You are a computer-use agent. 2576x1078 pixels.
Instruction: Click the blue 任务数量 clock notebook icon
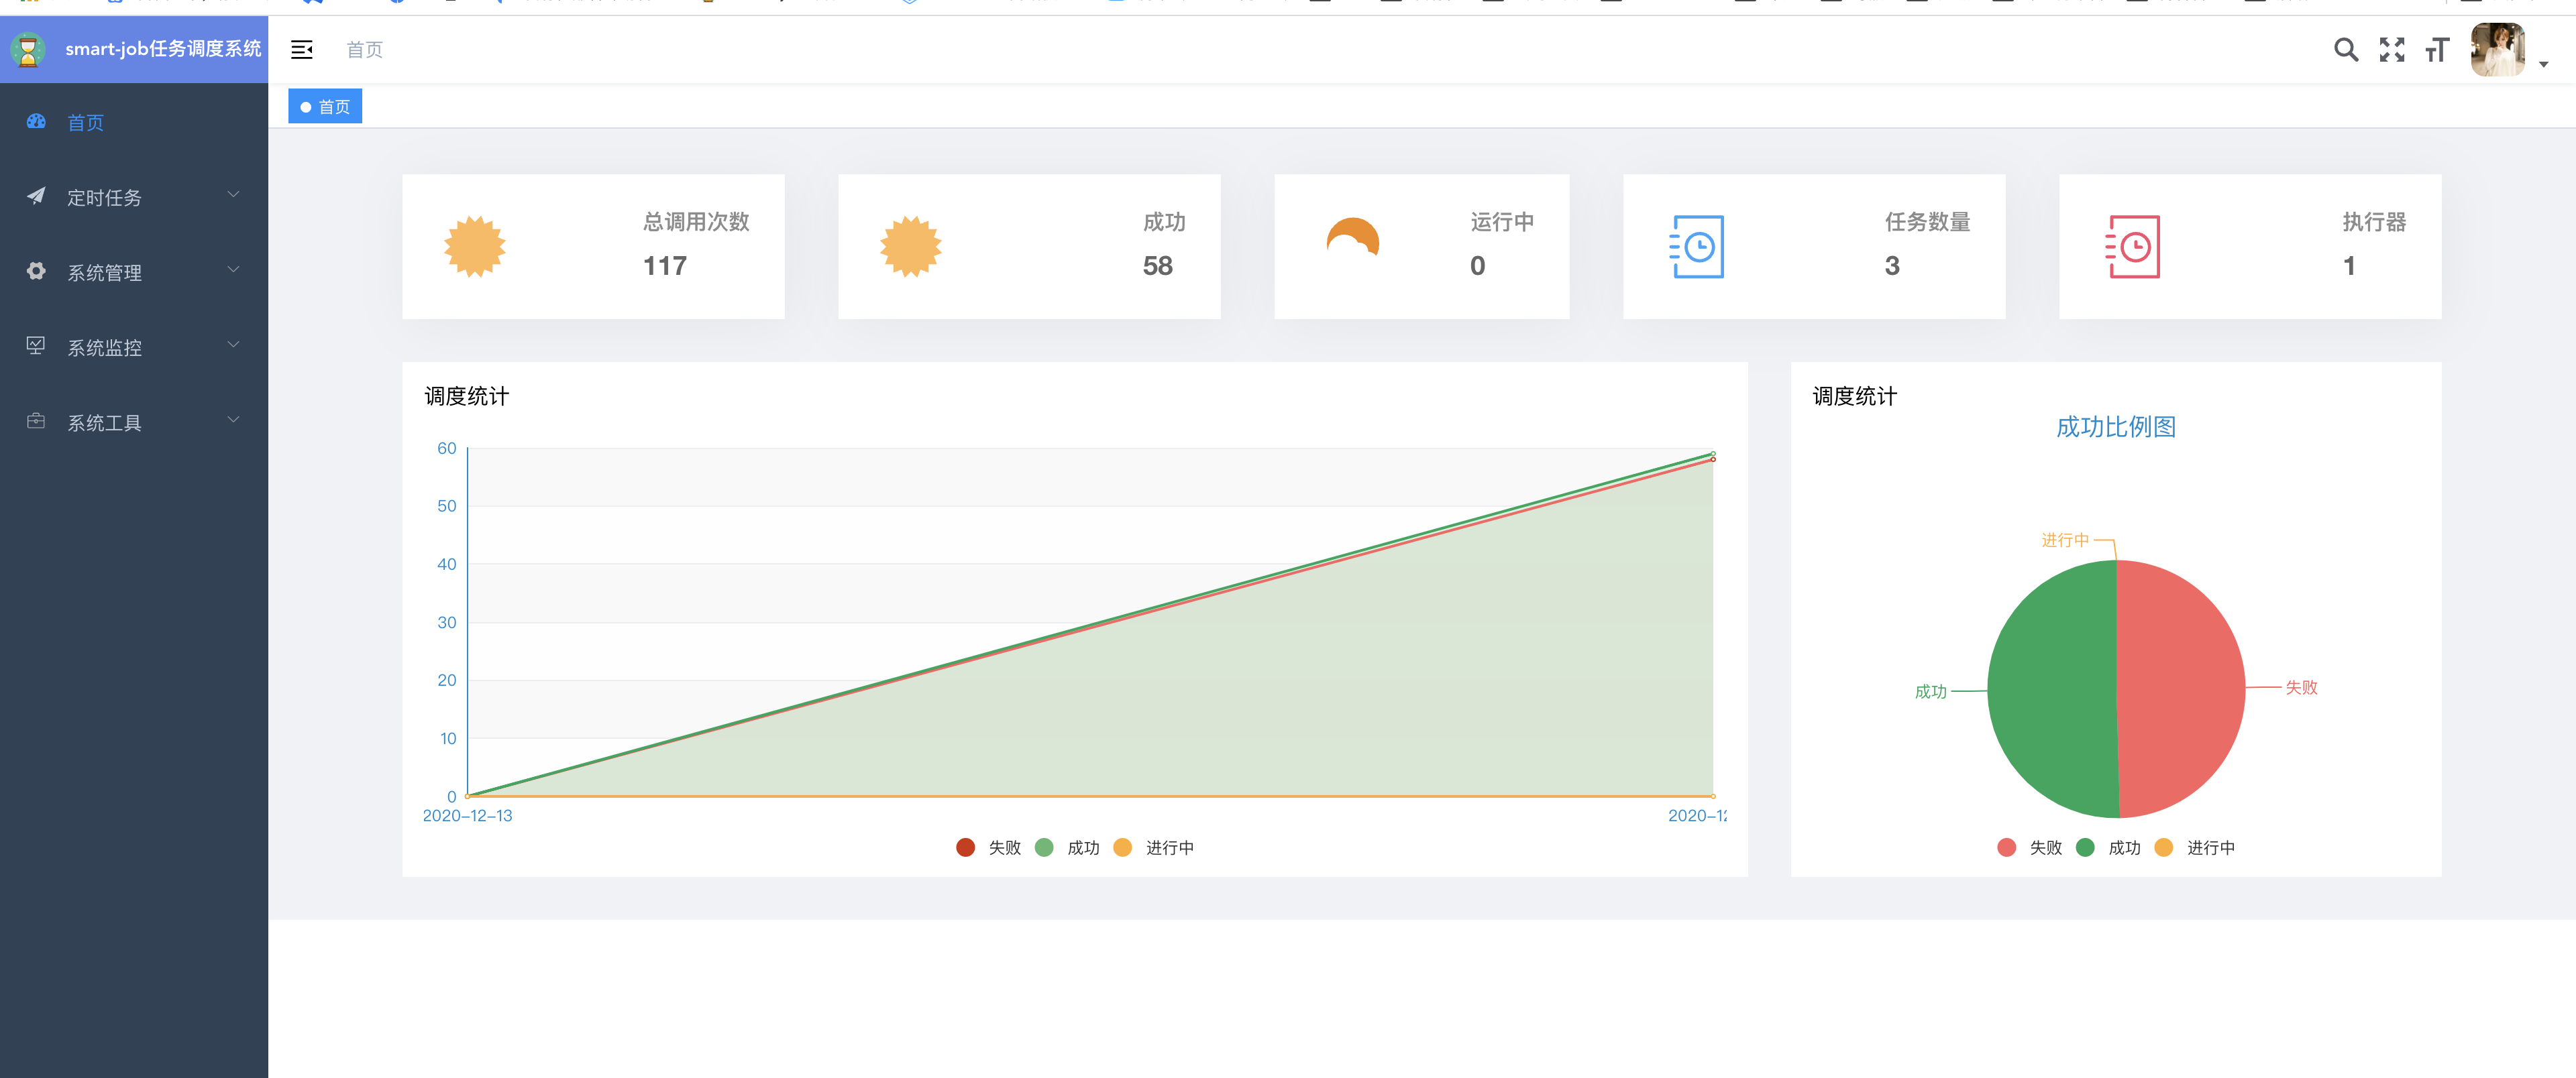point(1697,247)
